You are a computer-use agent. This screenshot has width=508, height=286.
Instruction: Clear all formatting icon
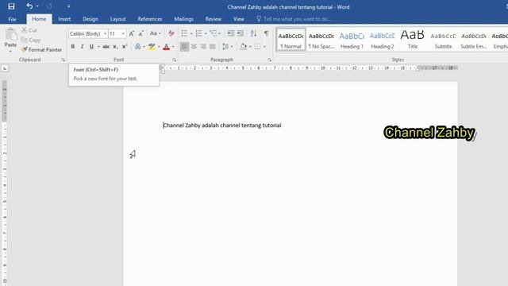[x=171, y=33]
